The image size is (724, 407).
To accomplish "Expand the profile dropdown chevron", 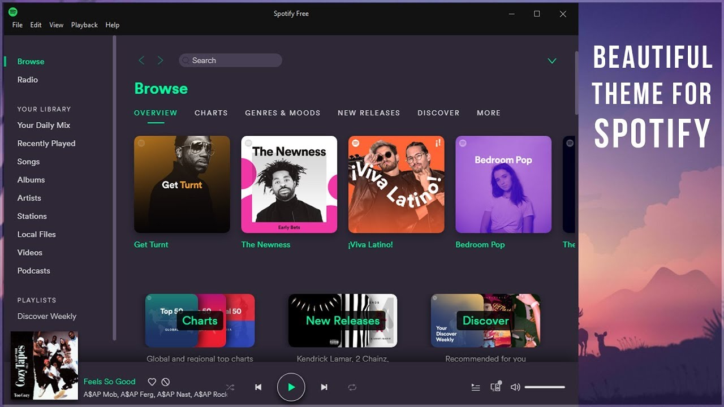I will coord(552,61).
